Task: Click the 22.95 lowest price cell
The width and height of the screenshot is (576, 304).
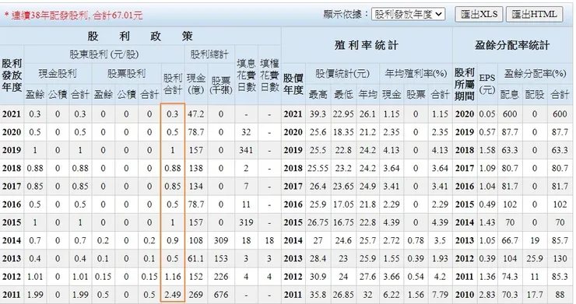Action: click(343, 114)
